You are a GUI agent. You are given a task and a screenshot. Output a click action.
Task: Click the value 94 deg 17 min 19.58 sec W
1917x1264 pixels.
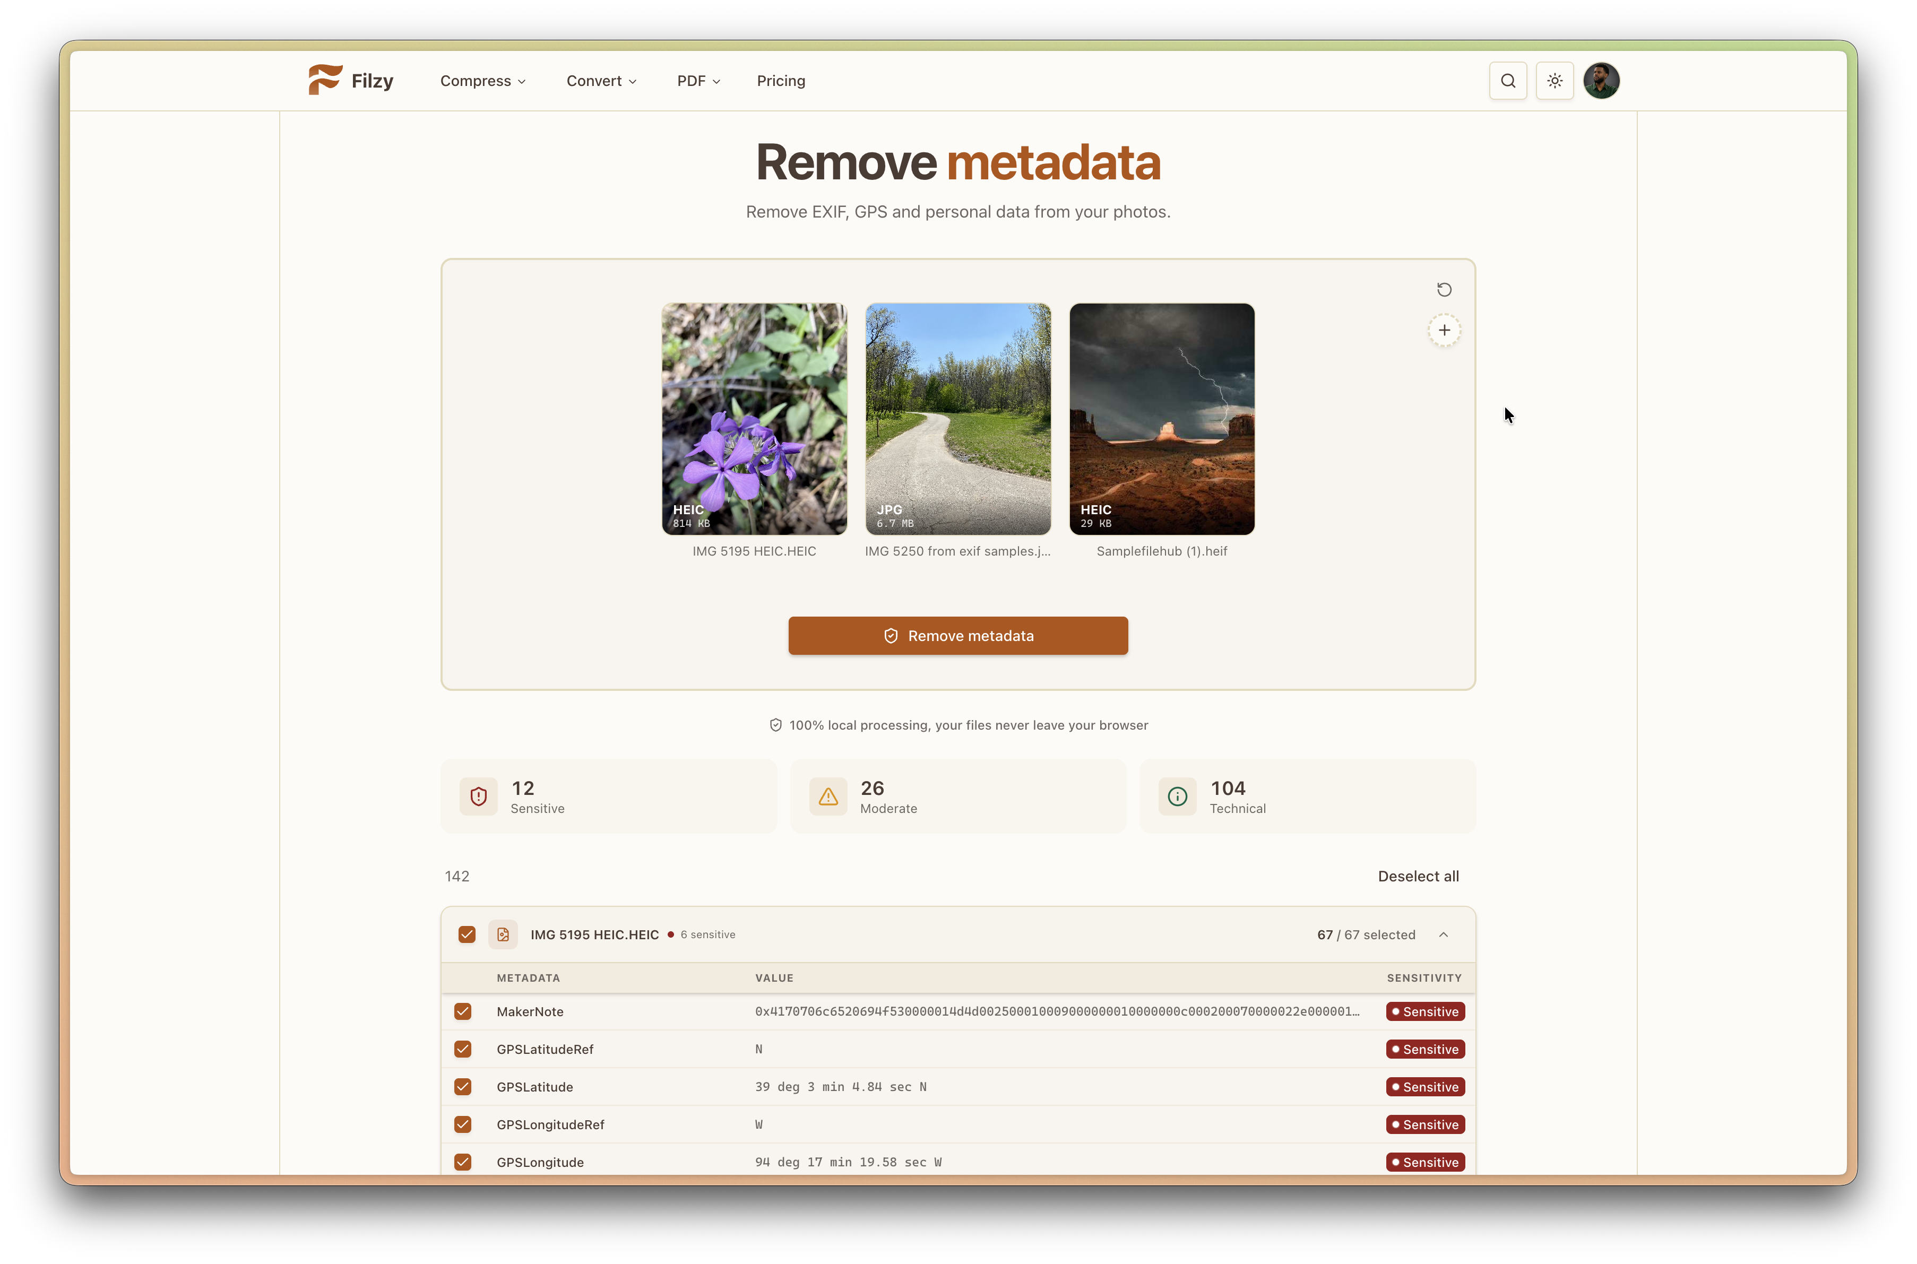click(848, 1162)
